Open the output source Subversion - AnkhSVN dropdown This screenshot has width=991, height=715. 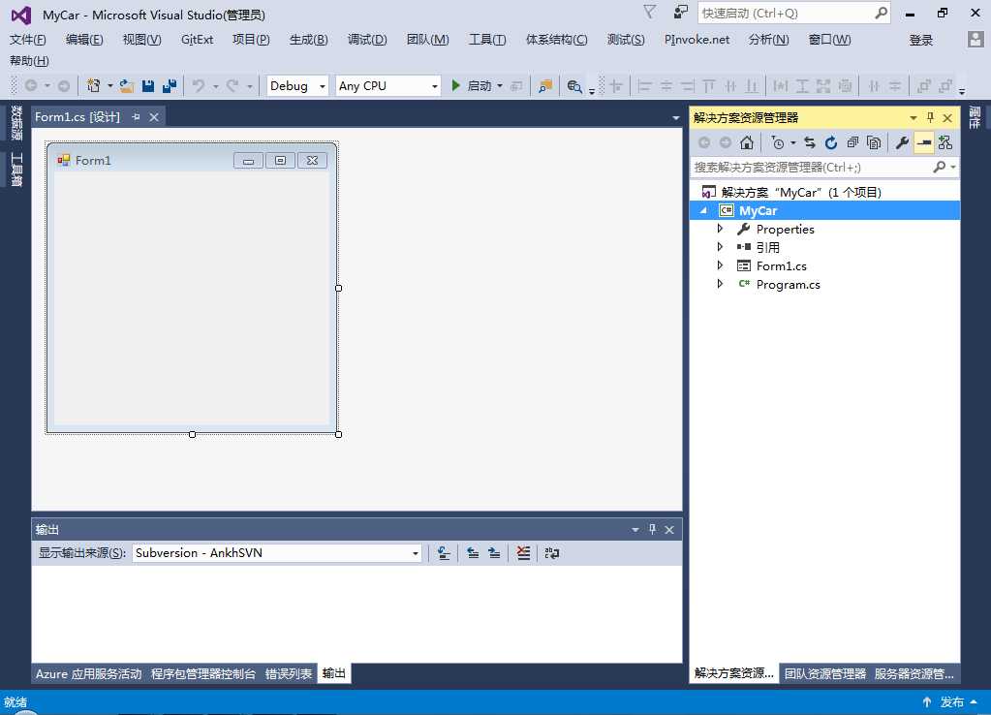(277, 553)
